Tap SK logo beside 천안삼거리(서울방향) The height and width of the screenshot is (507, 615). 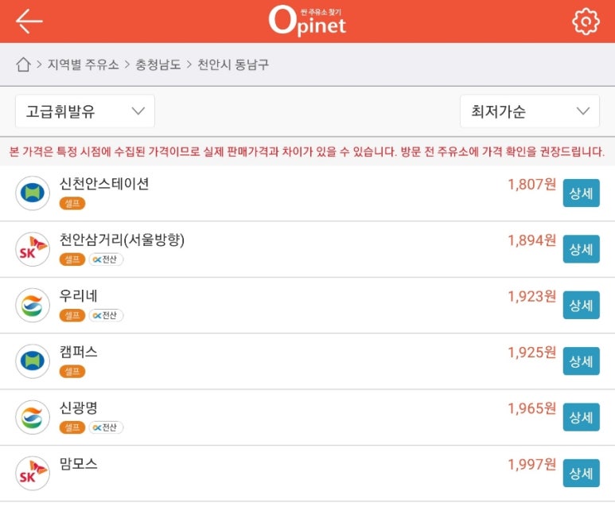33,249
